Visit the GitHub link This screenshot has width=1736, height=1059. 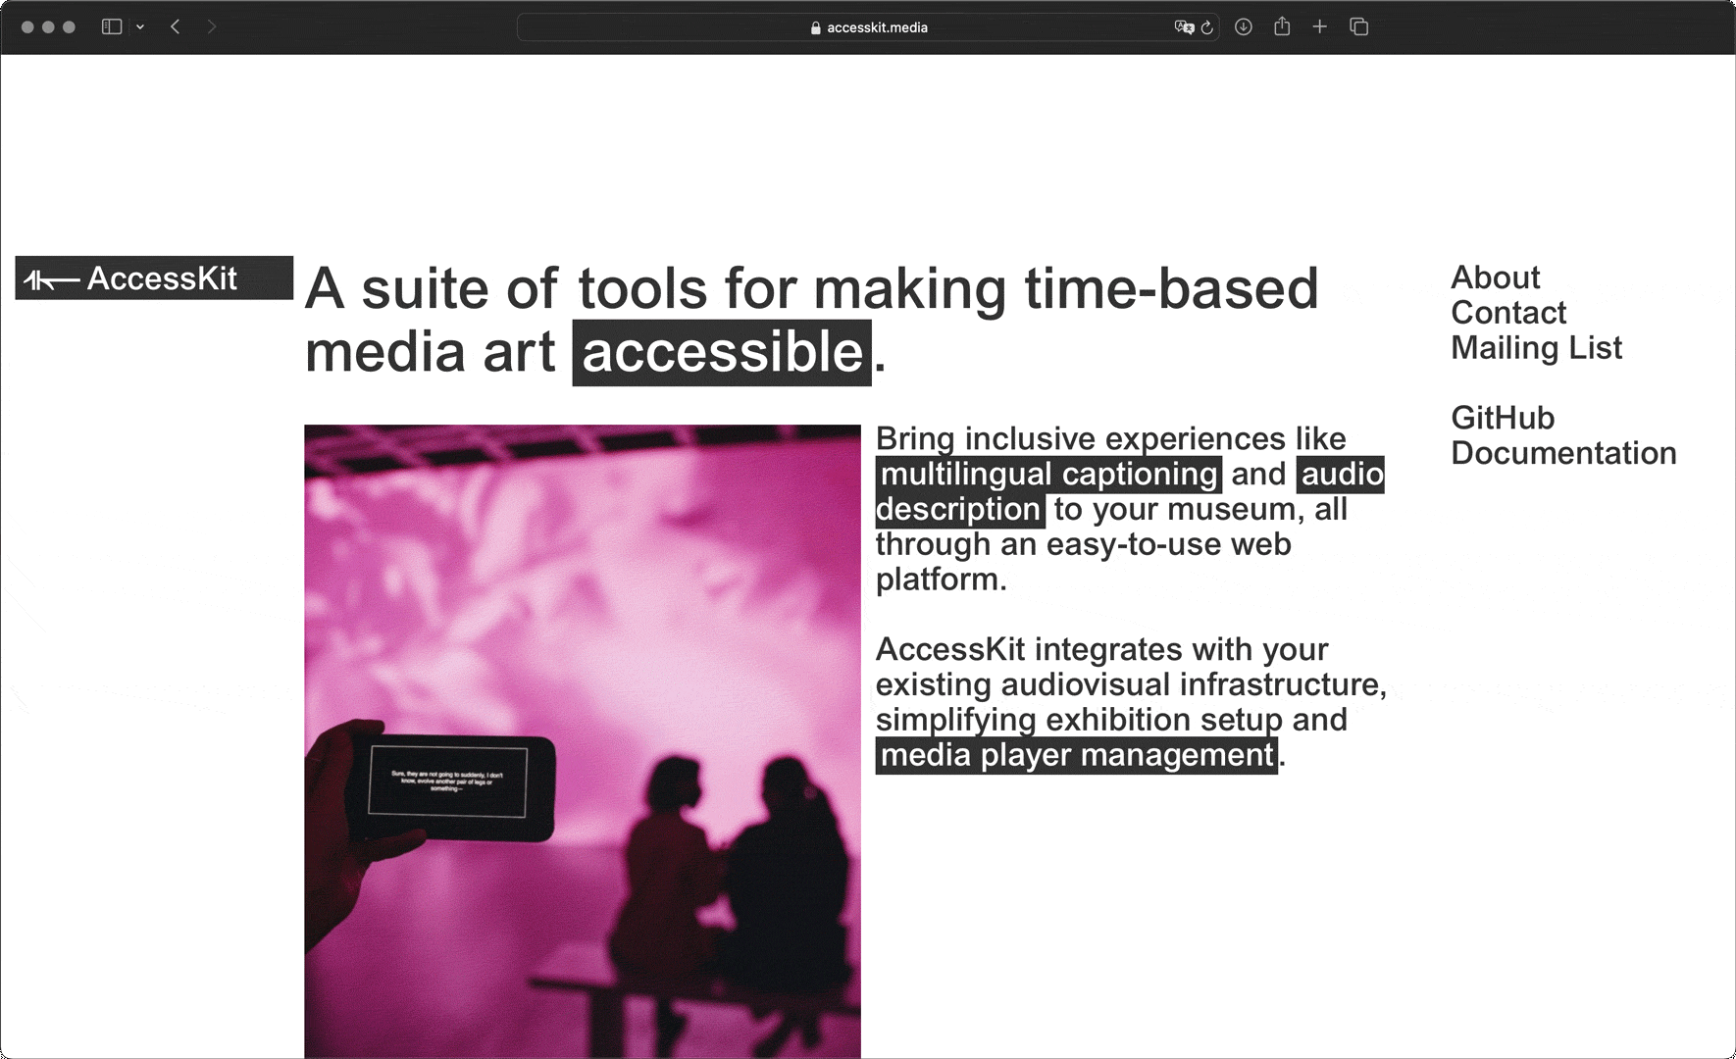click(x=1503, y=418)
